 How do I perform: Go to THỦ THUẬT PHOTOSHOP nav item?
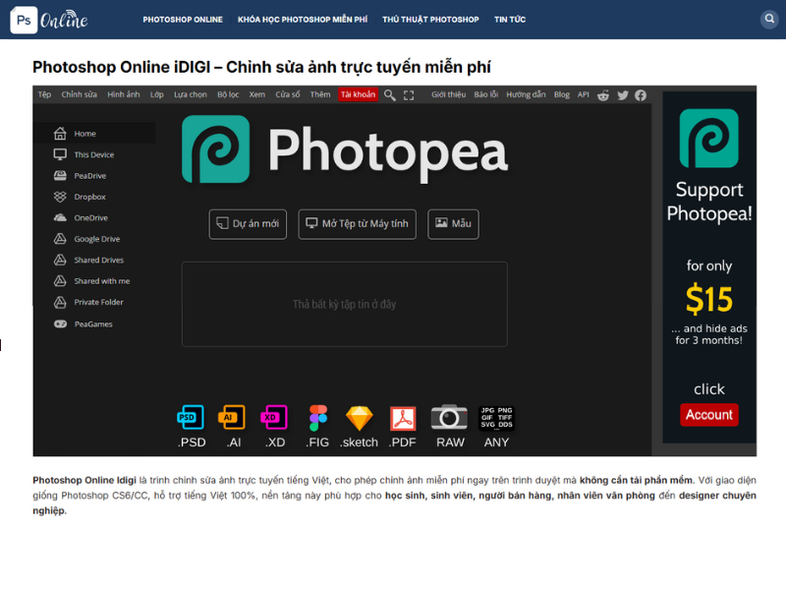click(430, 20)
